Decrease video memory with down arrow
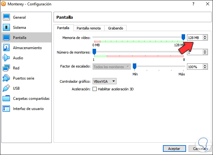The image size is (213, 155). pos(205,39)
